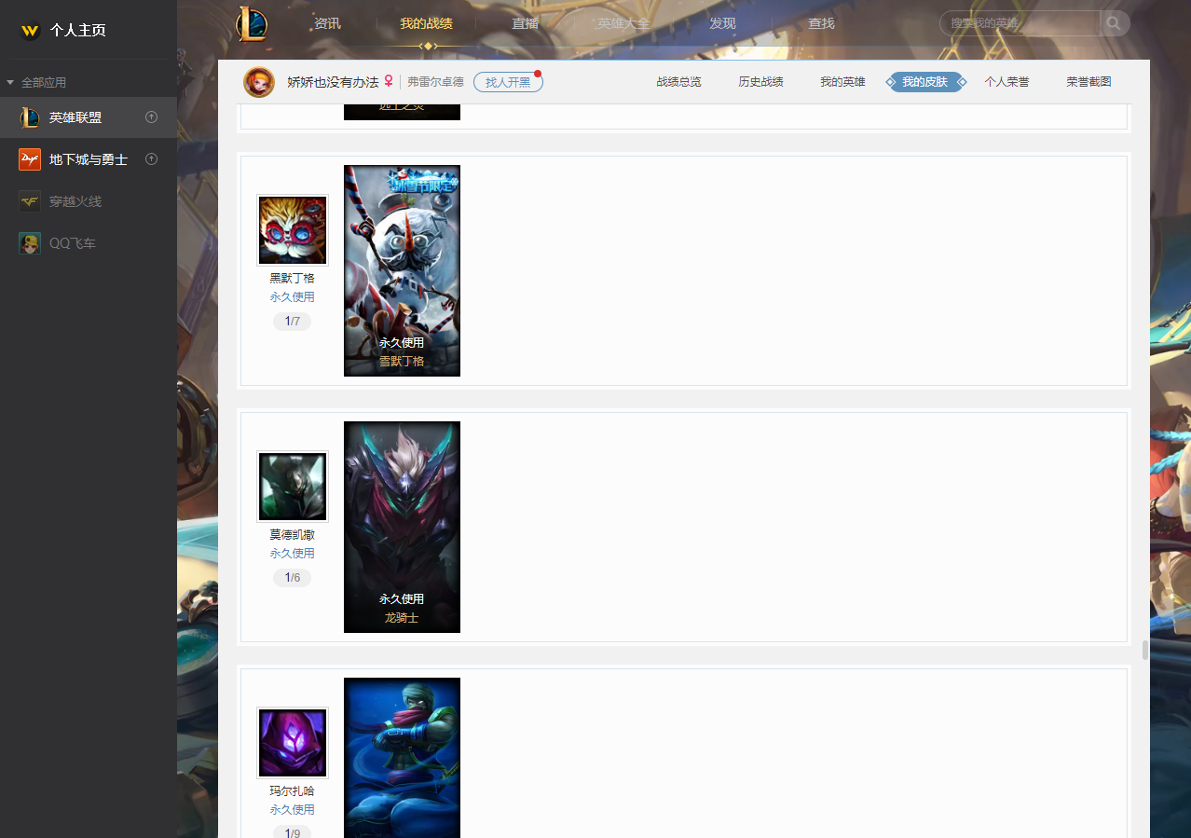Switch to 我的英雄 sub-tab
Screen dimensions: 1191x838
point(842,82)
